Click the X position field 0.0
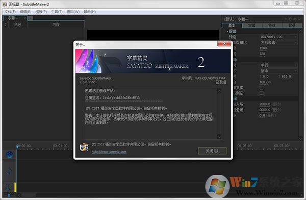This screenshot has height=200, width=306. tap(266, 77)
